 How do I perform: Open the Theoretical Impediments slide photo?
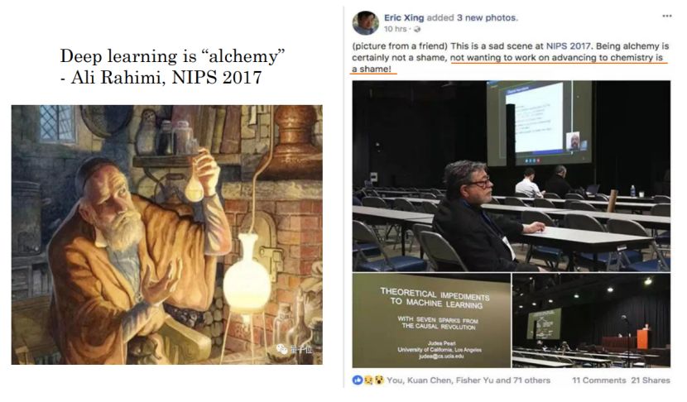431,321
